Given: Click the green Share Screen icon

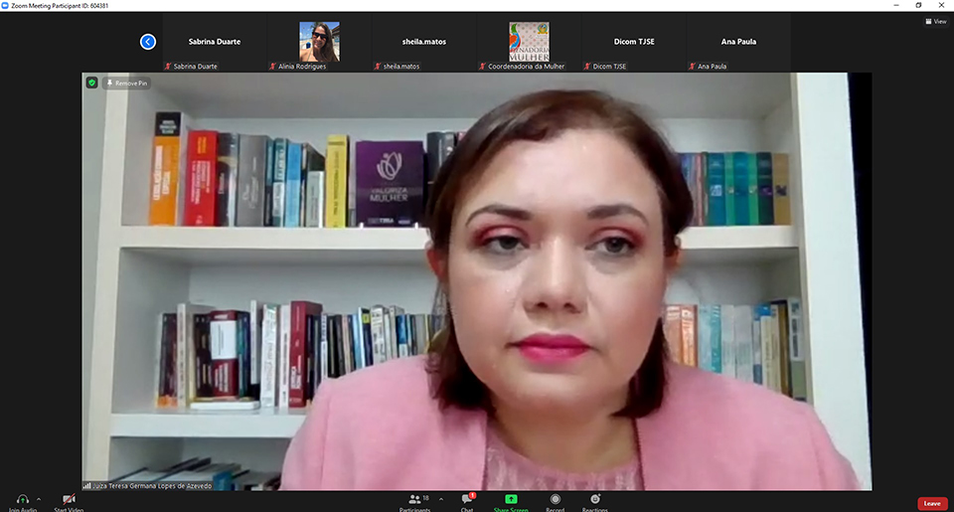Looking at the screenshot, I should 511,499.
